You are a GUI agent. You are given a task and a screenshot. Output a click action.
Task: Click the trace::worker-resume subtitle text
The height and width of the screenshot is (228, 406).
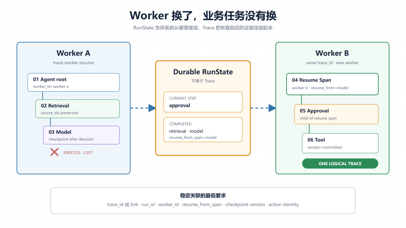(x=74, y=63)
